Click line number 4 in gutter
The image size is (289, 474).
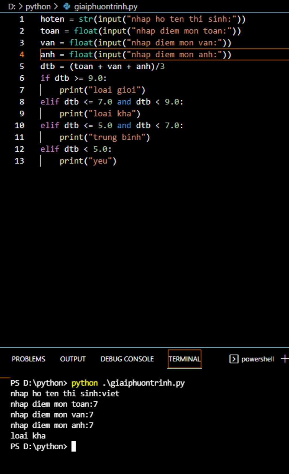tap(22, 55)
